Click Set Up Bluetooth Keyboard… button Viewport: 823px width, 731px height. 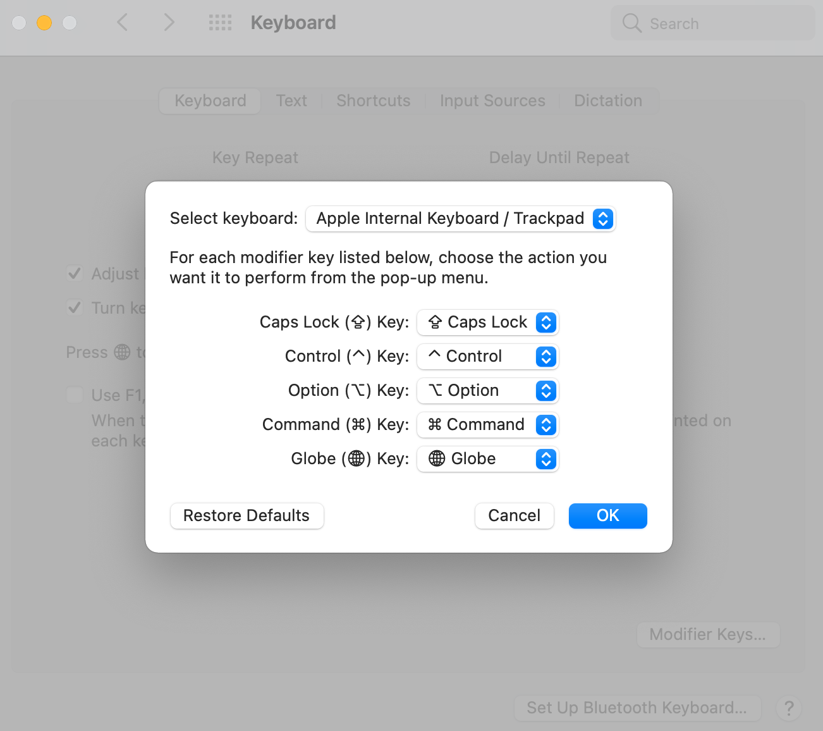[637, 708]
